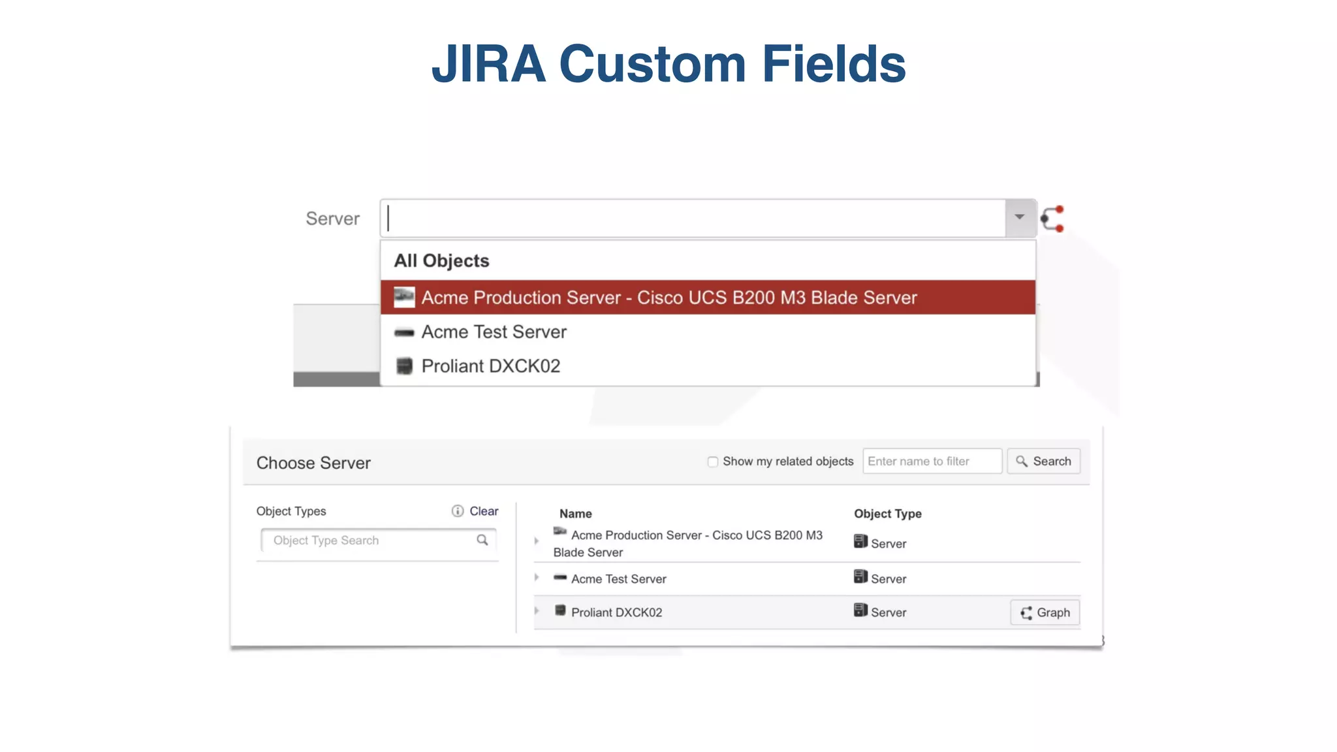Viewport: 1337px width, 752px height.
Task: Click the Acme Production Server thumbnail icon in dropdown
Action: point(404,298)
